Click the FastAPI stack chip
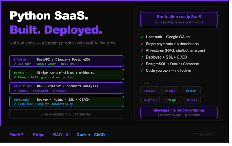The width and height of the screenshot is (232, 146). (149, 91)
